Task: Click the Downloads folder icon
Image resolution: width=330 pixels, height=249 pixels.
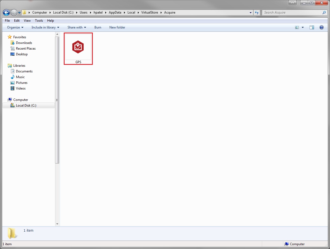Action: (12, 43)
